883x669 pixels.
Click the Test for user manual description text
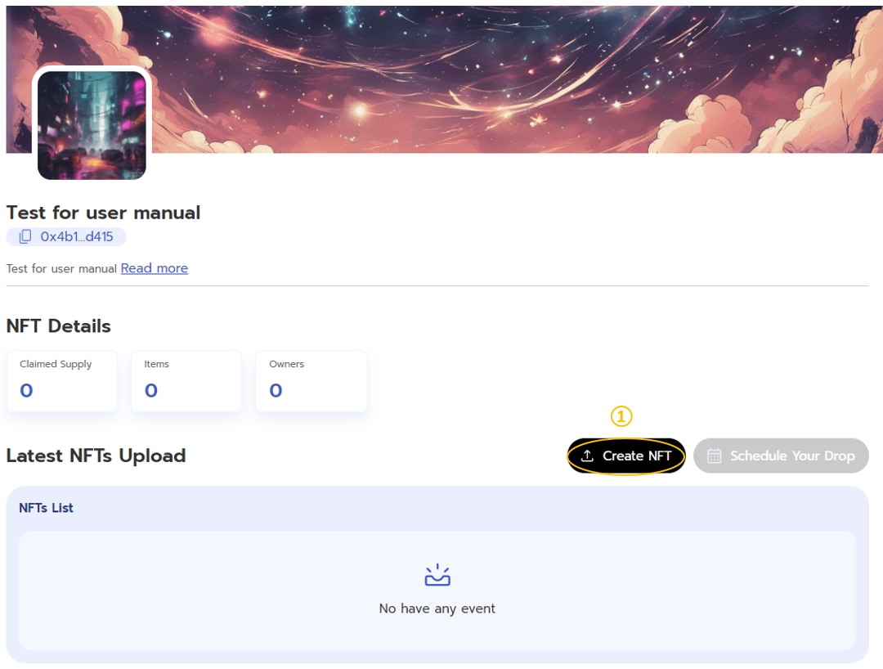(61, 268)
